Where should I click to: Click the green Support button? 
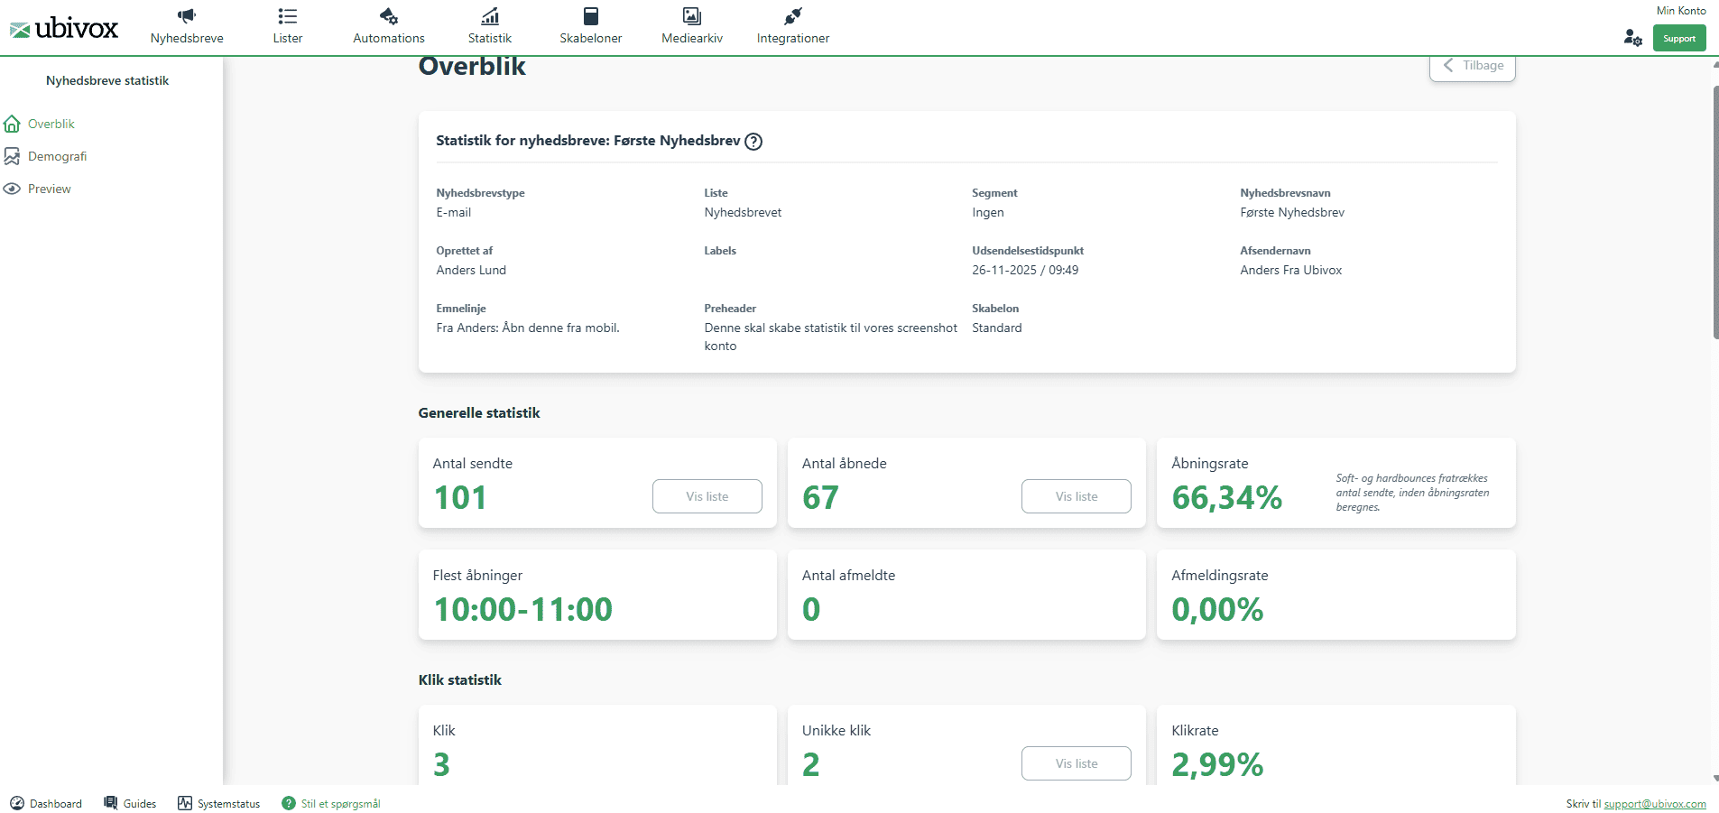click(x=1679, y=38)
